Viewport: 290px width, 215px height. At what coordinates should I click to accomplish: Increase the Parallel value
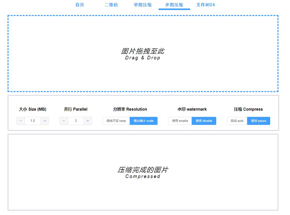(x=88, y=121)
